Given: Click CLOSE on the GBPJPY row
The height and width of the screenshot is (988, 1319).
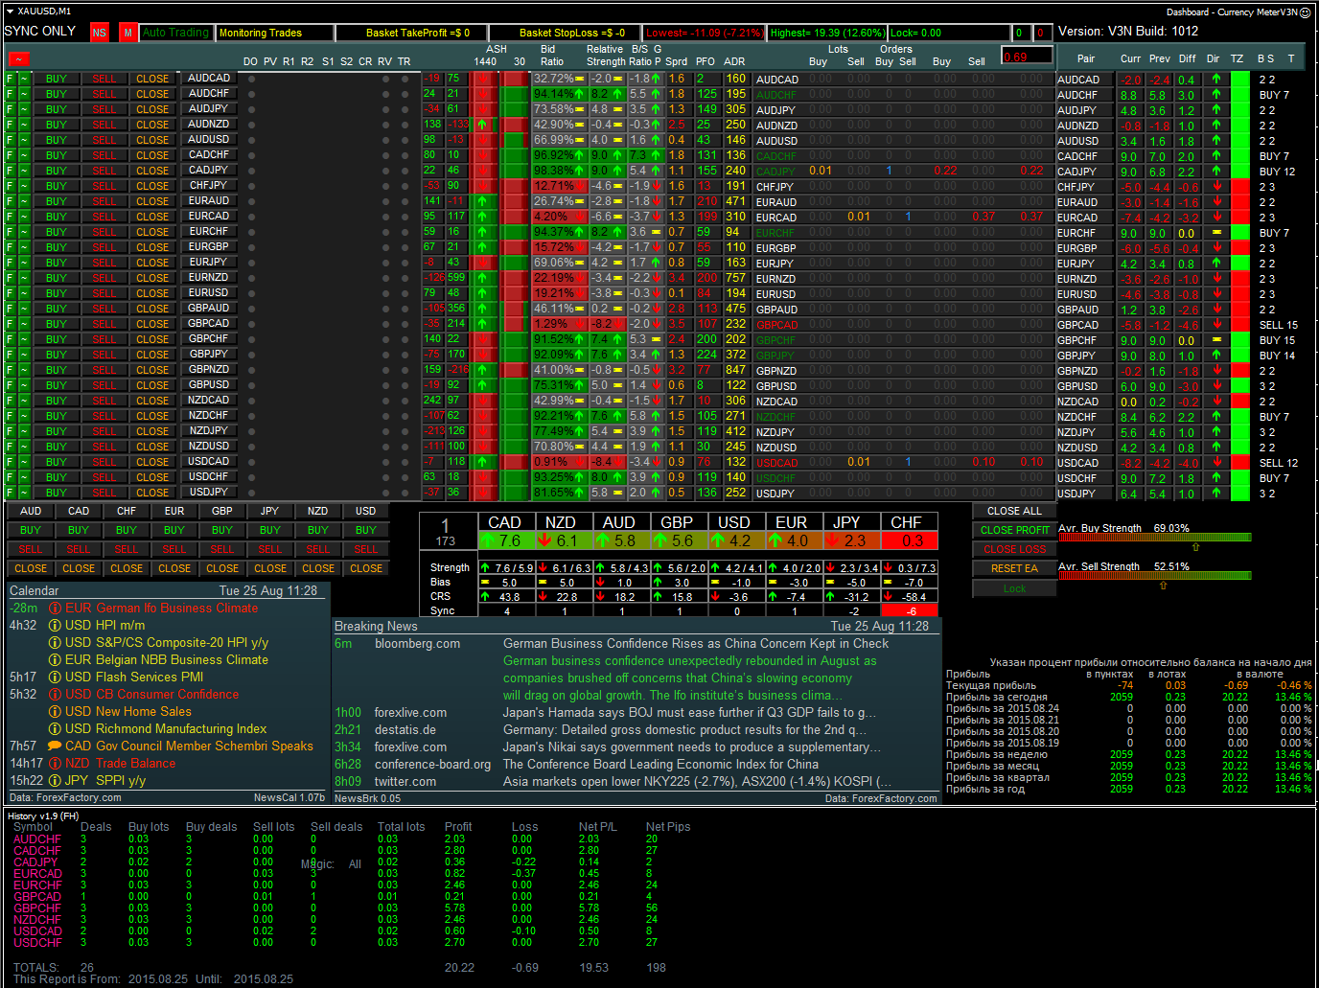Looking at the screenshot, I should [x=152, y=356].
